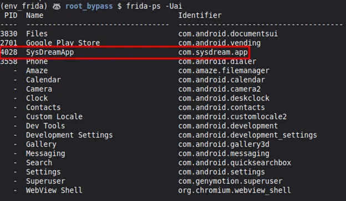This screenshot has height=201, width=346.
Task: Click the 'PID' column header
Action: 11,16
